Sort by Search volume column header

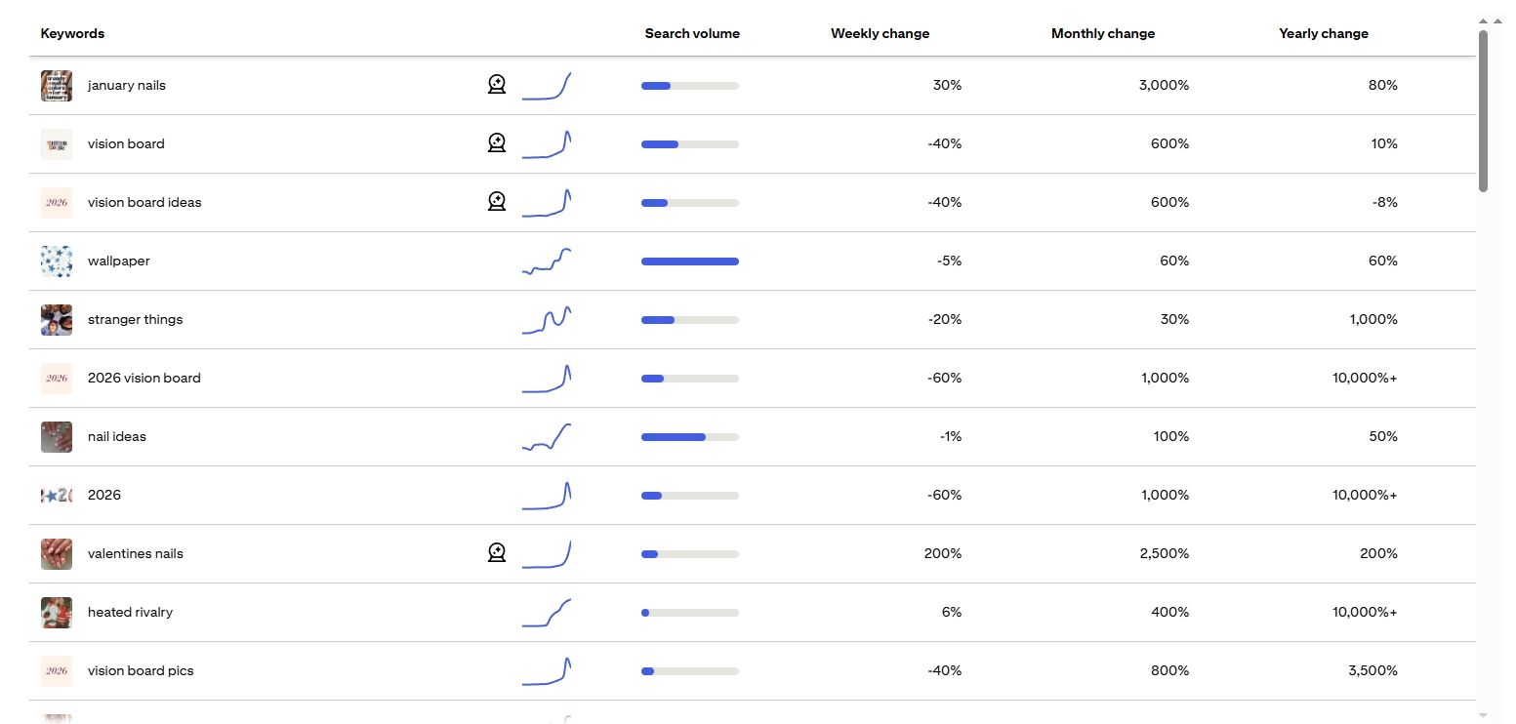coord(692,33)
